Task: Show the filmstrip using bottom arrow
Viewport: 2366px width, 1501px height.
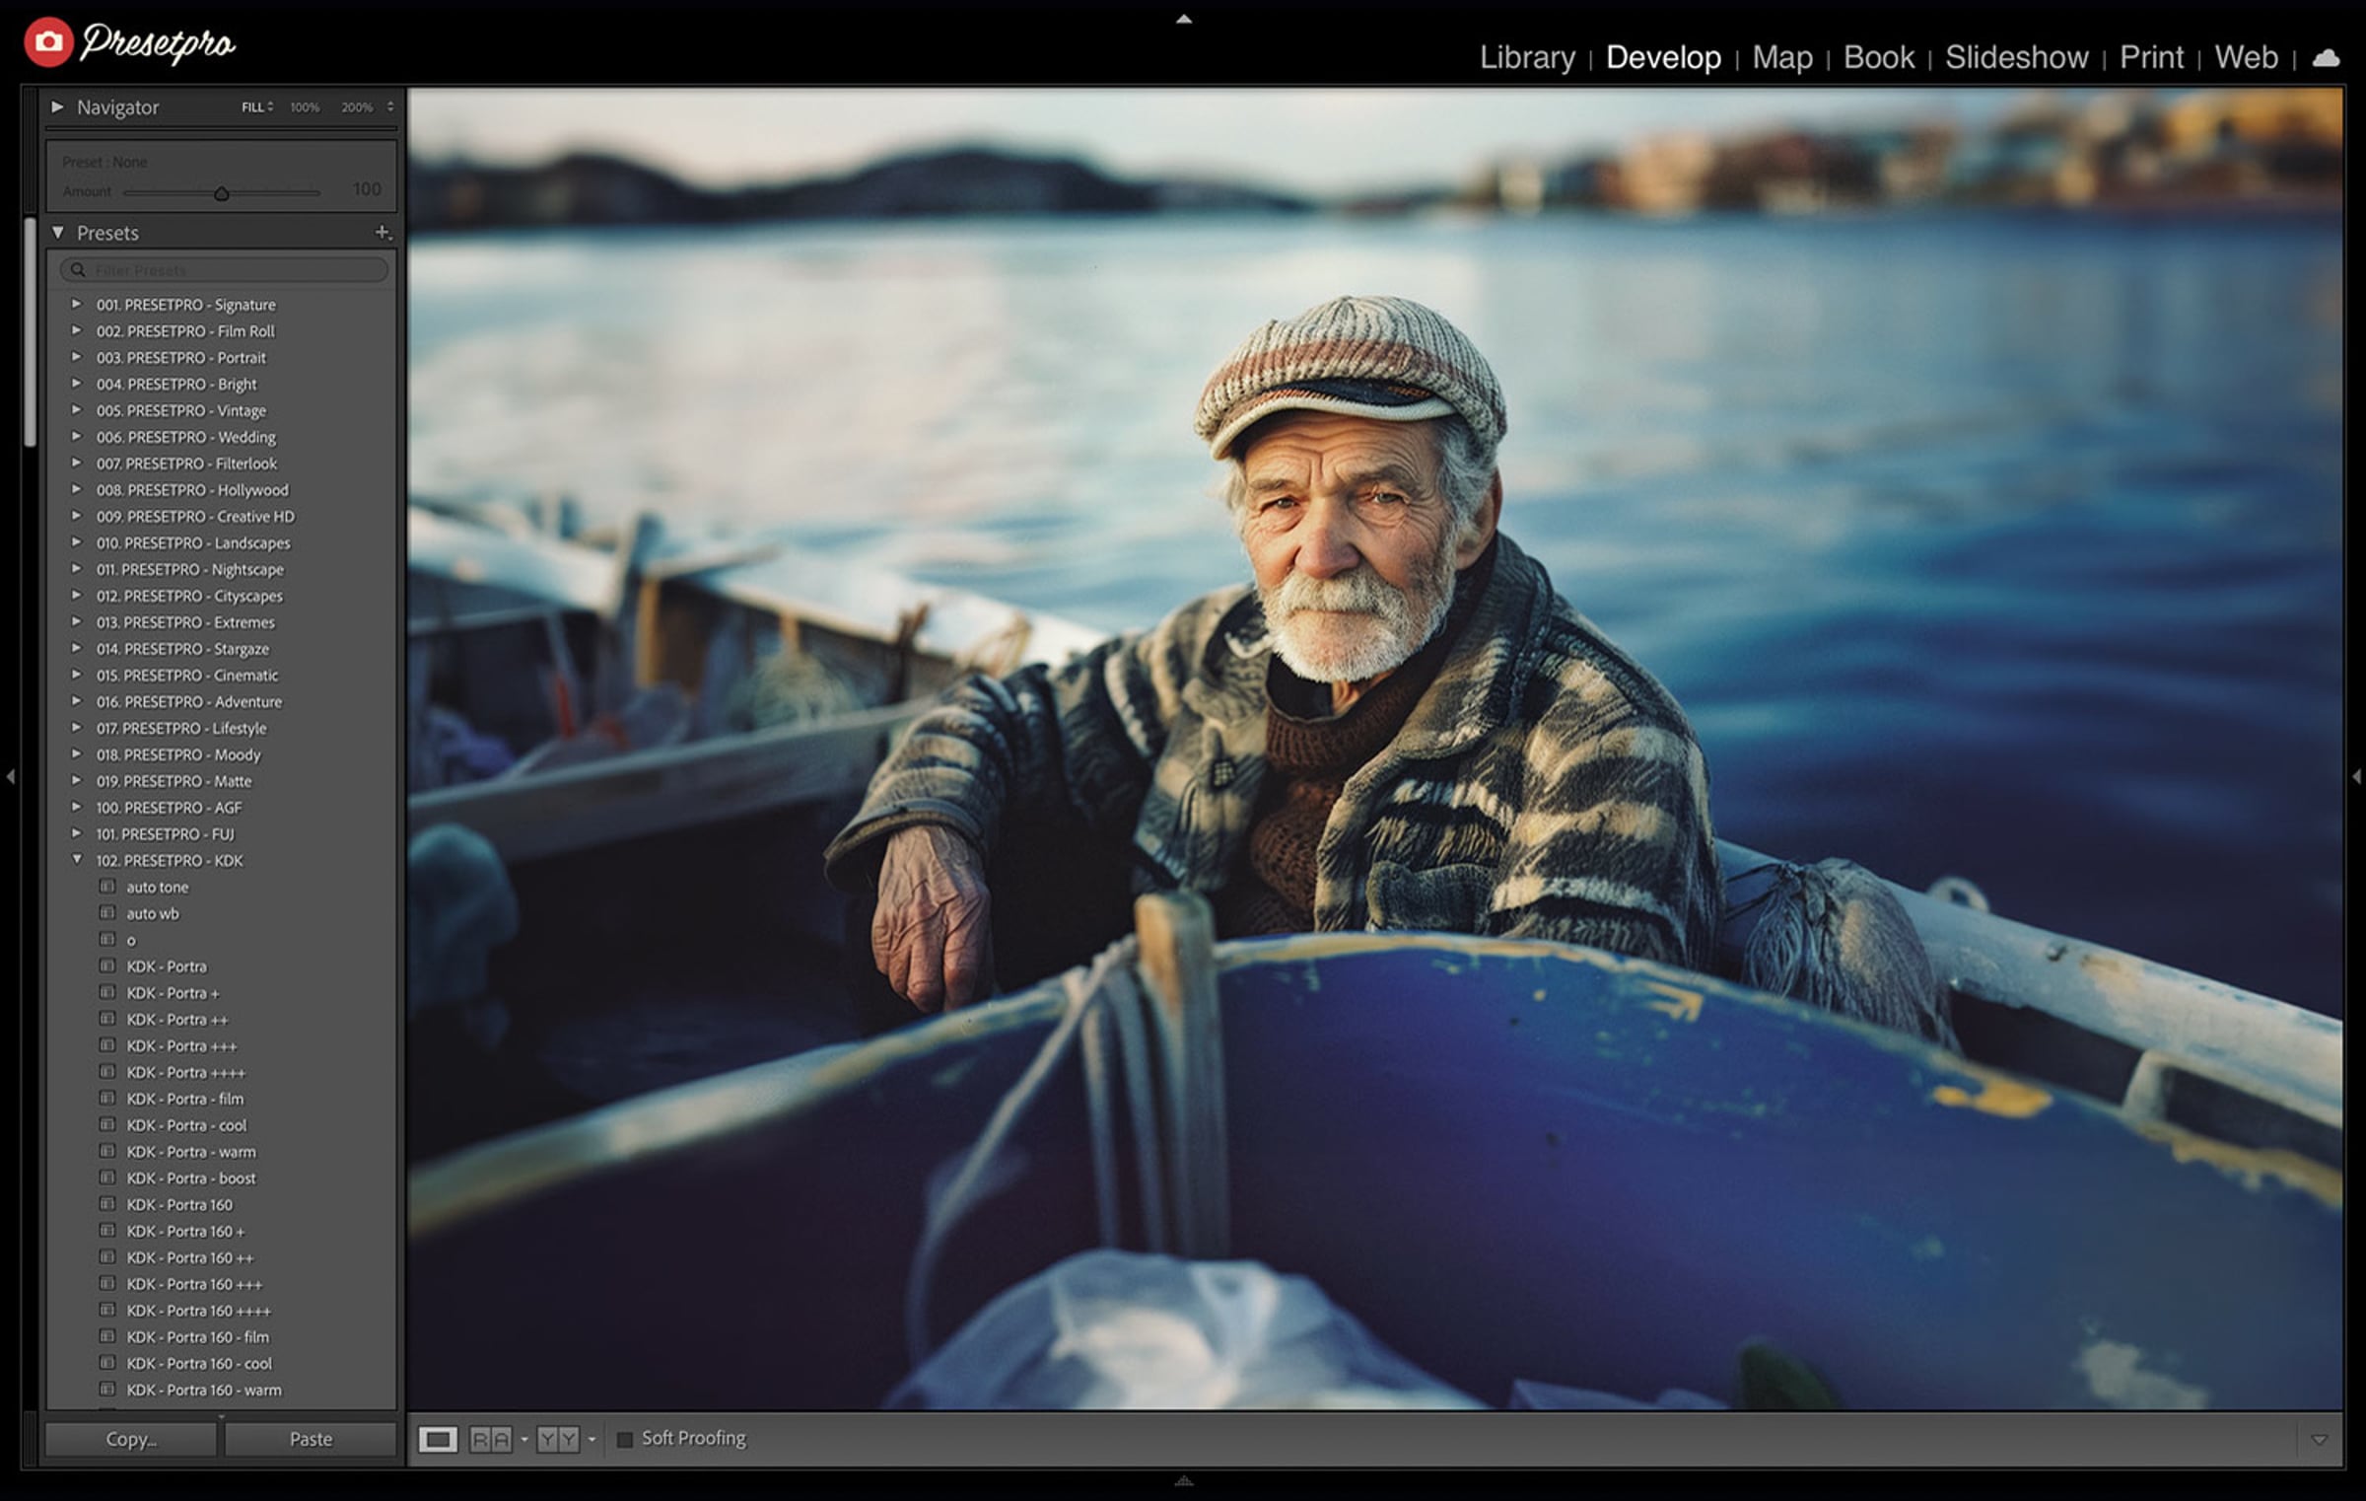Action: [x=1184, y=1480]
